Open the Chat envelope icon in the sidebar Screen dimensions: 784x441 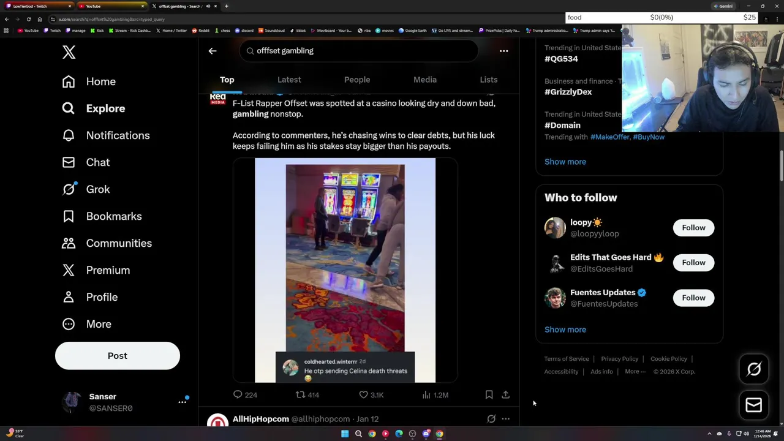[x=68, y=162]
